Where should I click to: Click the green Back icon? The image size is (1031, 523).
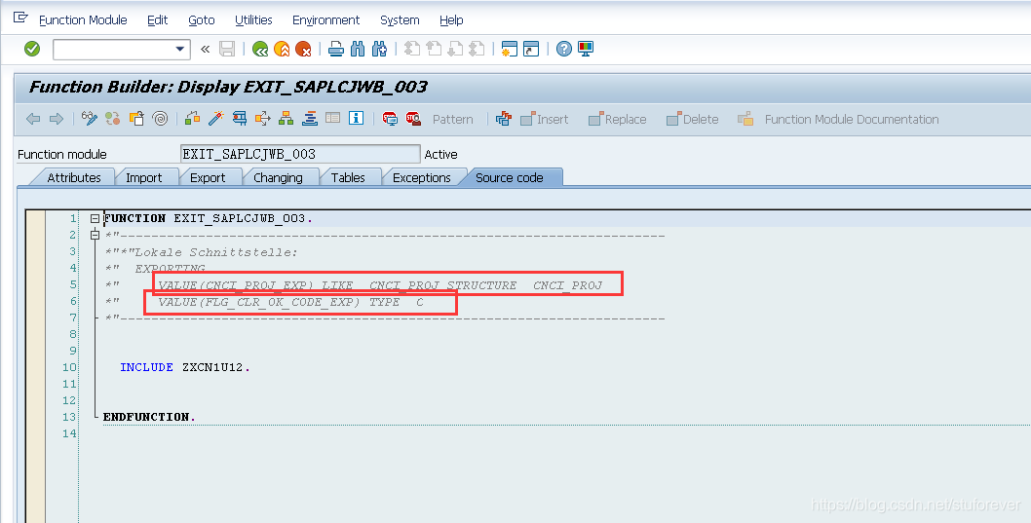coord(260,49)
